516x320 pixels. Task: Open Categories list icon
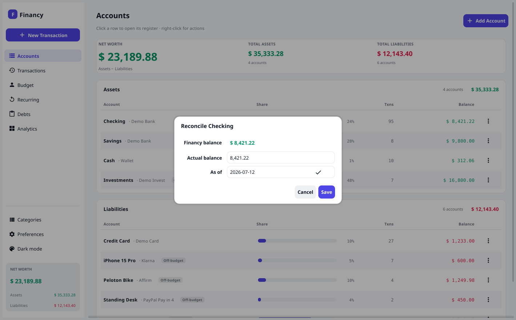(12, 220)
